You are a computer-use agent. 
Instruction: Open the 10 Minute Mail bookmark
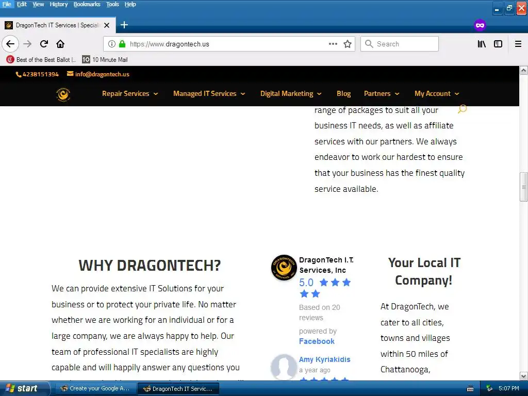[105, 60]
